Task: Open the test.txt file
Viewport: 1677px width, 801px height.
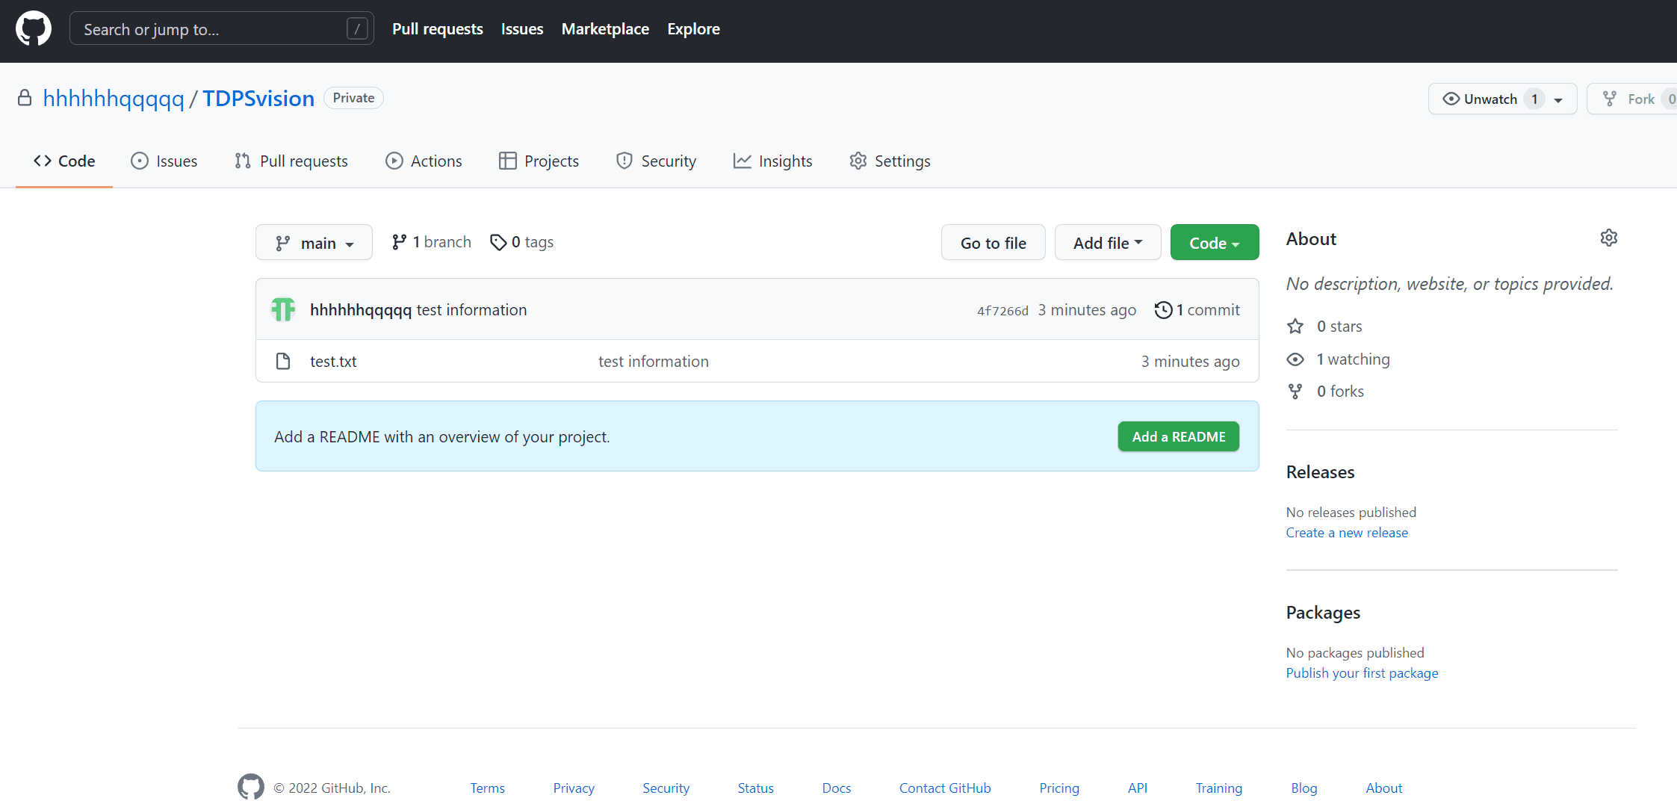Action: (x=333, y=362)
